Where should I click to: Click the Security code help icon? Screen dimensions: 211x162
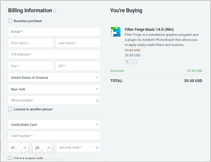tap(97, 147)
